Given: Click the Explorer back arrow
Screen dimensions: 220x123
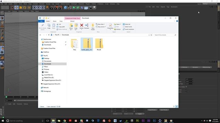Looking at the screenshot, I should click(x=41, y=35).
